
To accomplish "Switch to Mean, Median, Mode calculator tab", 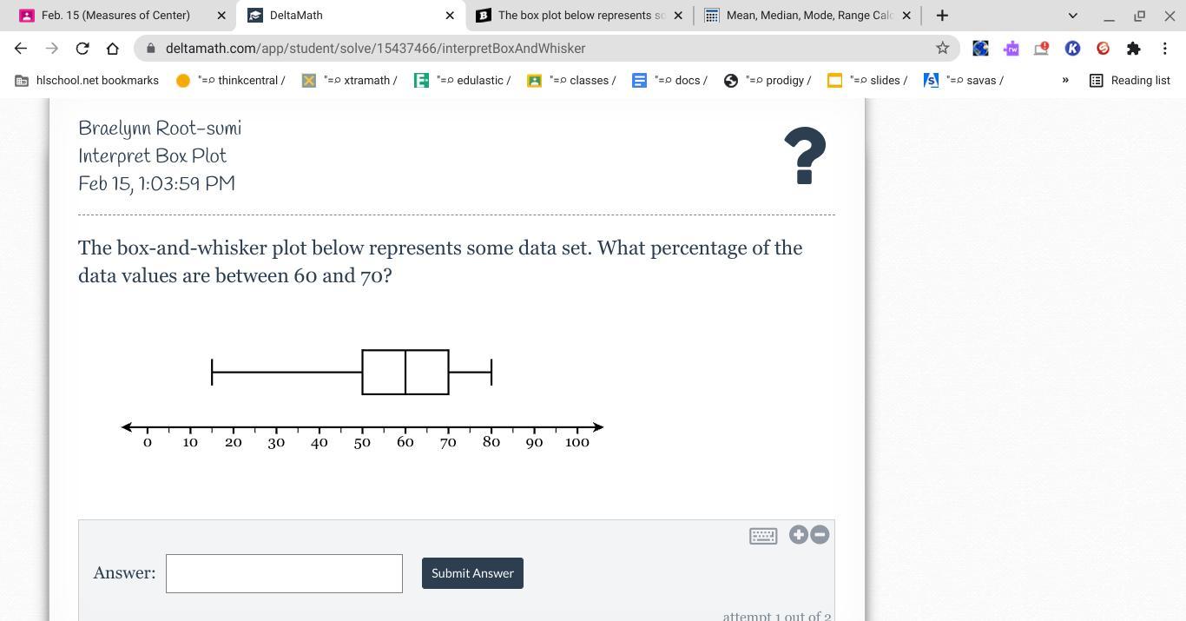I will pos(808,16).
